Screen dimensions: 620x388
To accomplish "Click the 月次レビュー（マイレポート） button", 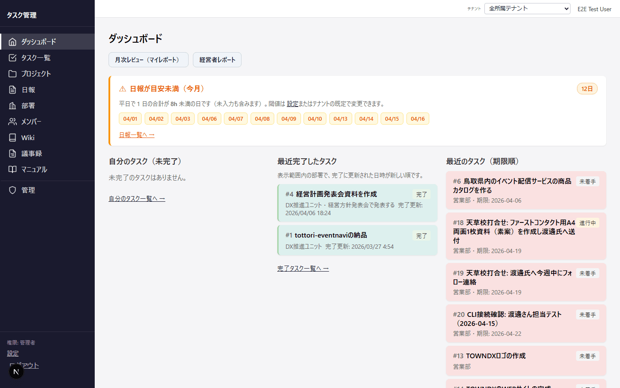I will point(148,60).
